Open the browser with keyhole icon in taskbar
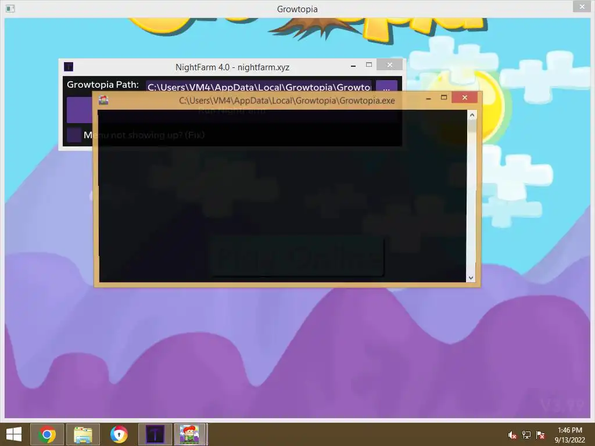 119,434
